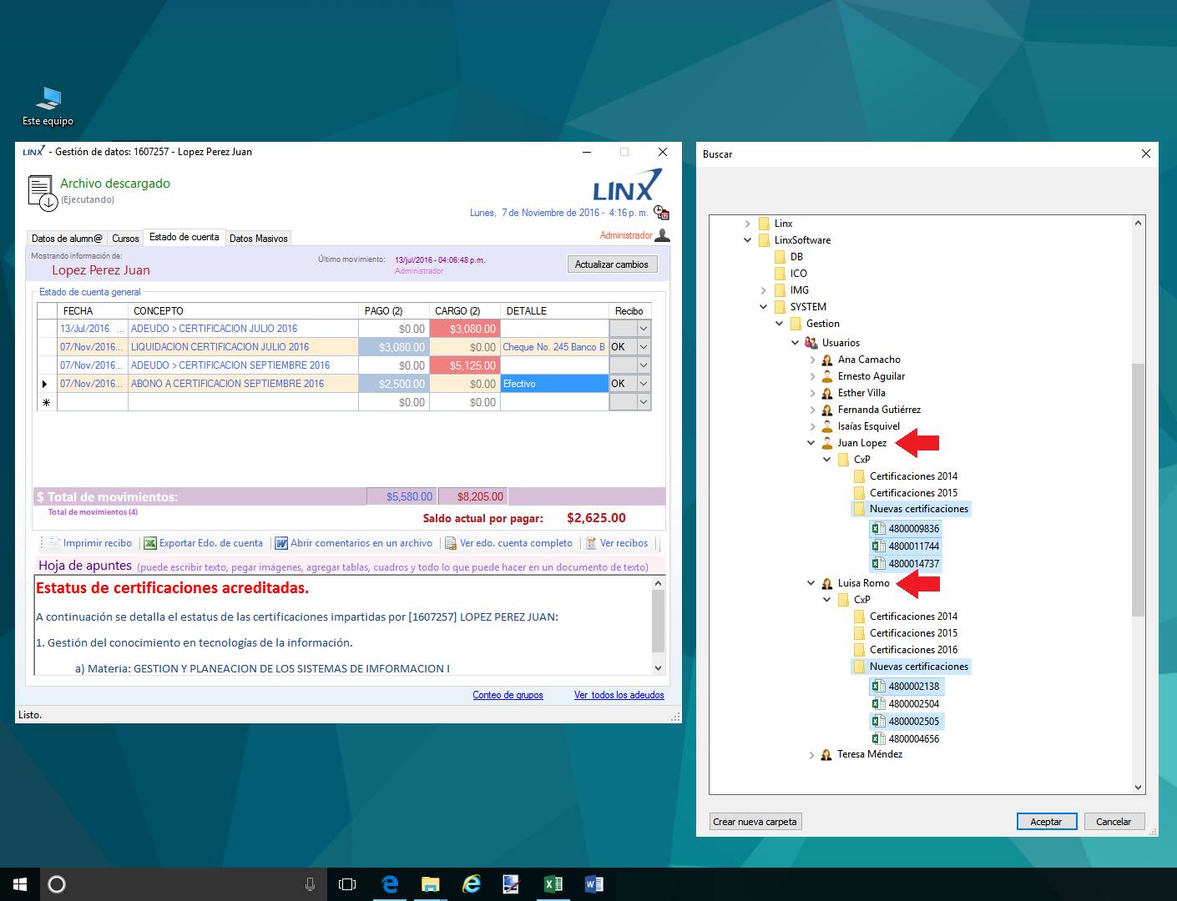Click Ver edo. cuenta completo

[x=508, y=543]
